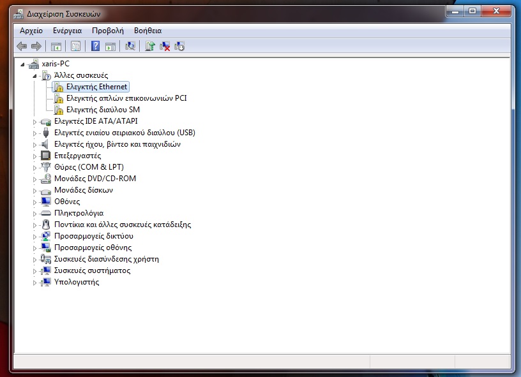Expand Προσαρμογείς δικτύου
Viewport: 521px width, 377px height.
pos(34,237)
